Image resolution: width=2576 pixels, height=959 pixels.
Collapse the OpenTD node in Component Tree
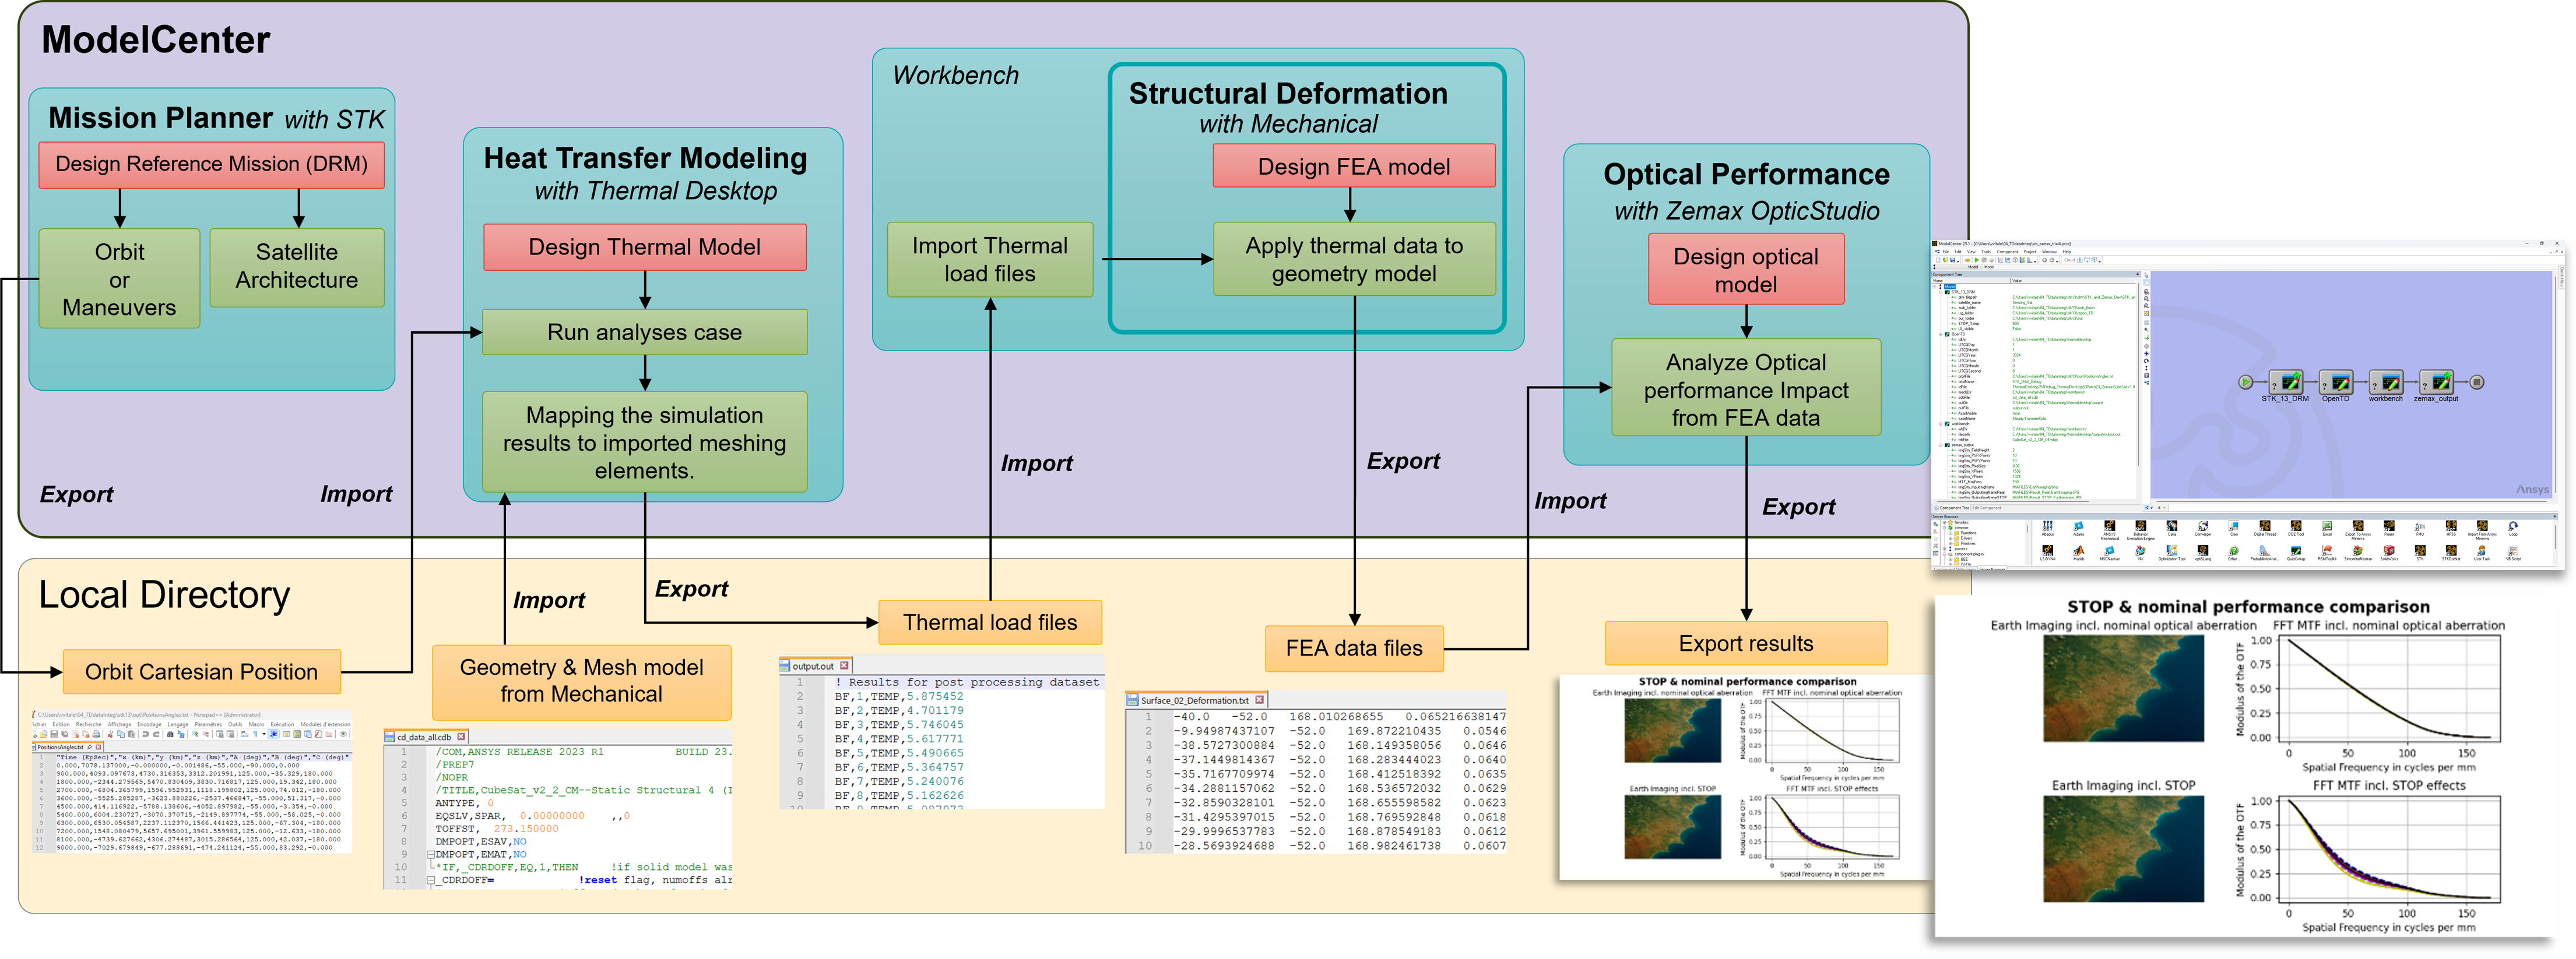[x=1941, y=335]
